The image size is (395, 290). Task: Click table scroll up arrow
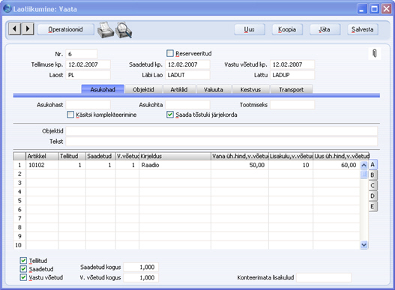tap(364, 166)
